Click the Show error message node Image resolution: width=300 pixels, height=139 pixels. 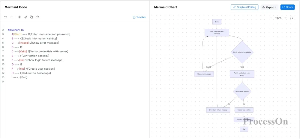pyautogui.click(x=204, y=74)
